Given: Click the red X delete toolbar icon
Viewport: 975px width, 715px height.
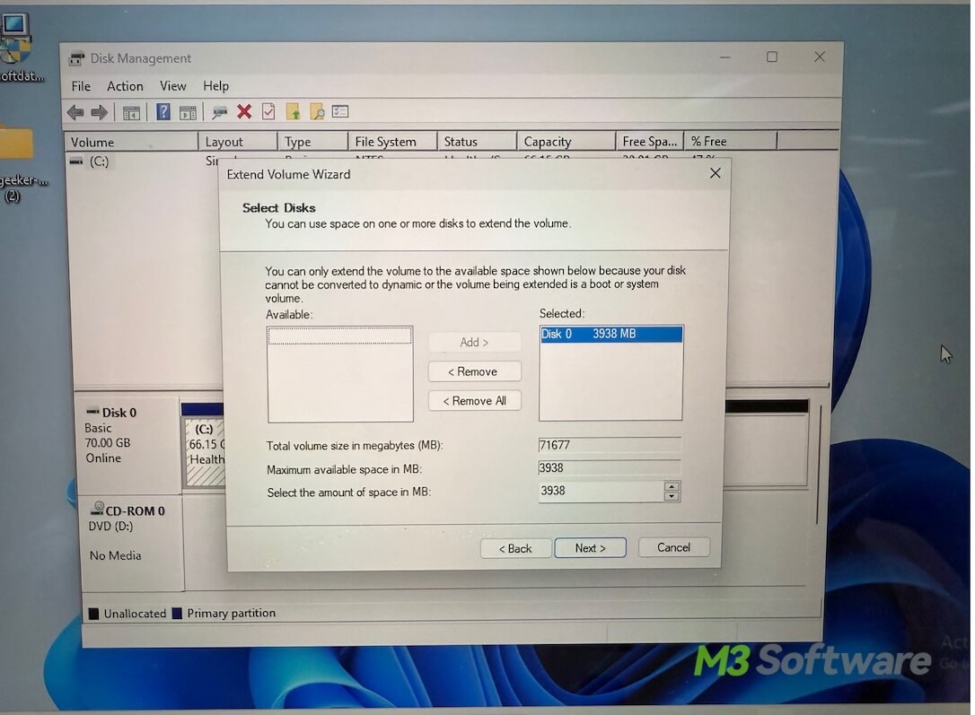Looking at the screenshot, I should point(244,112).
